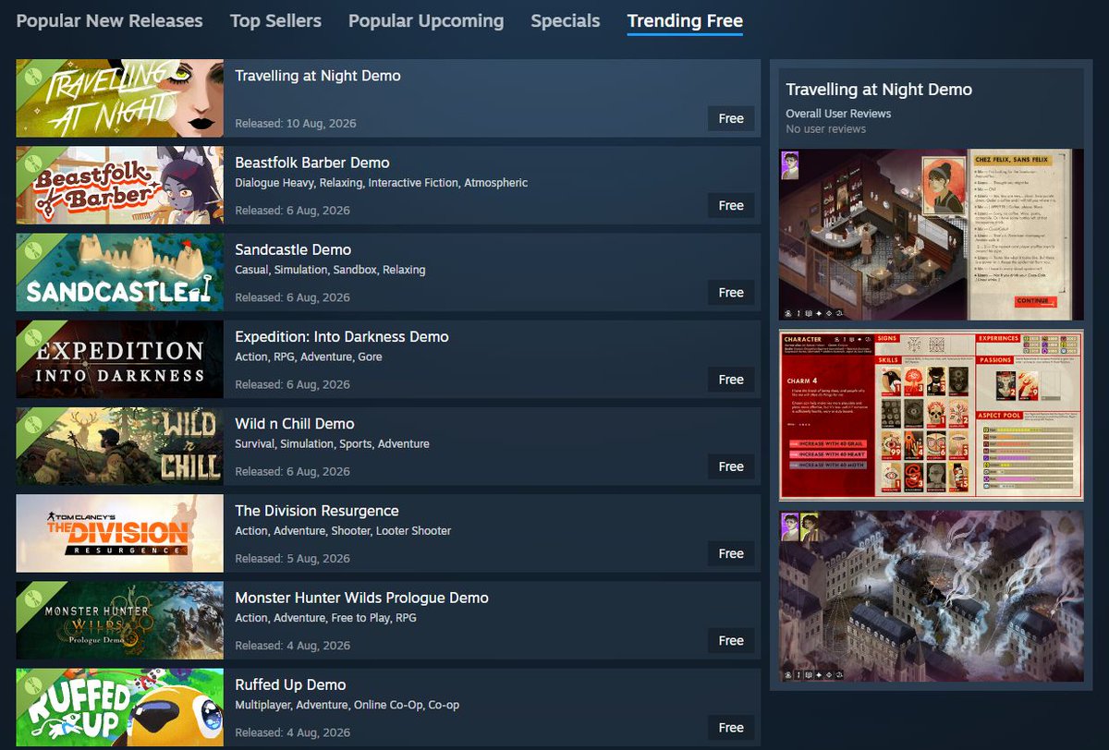Click Free button for Monster Hunter Wilds
Screen dimensions: 1109x750
[x=731, y=640]
